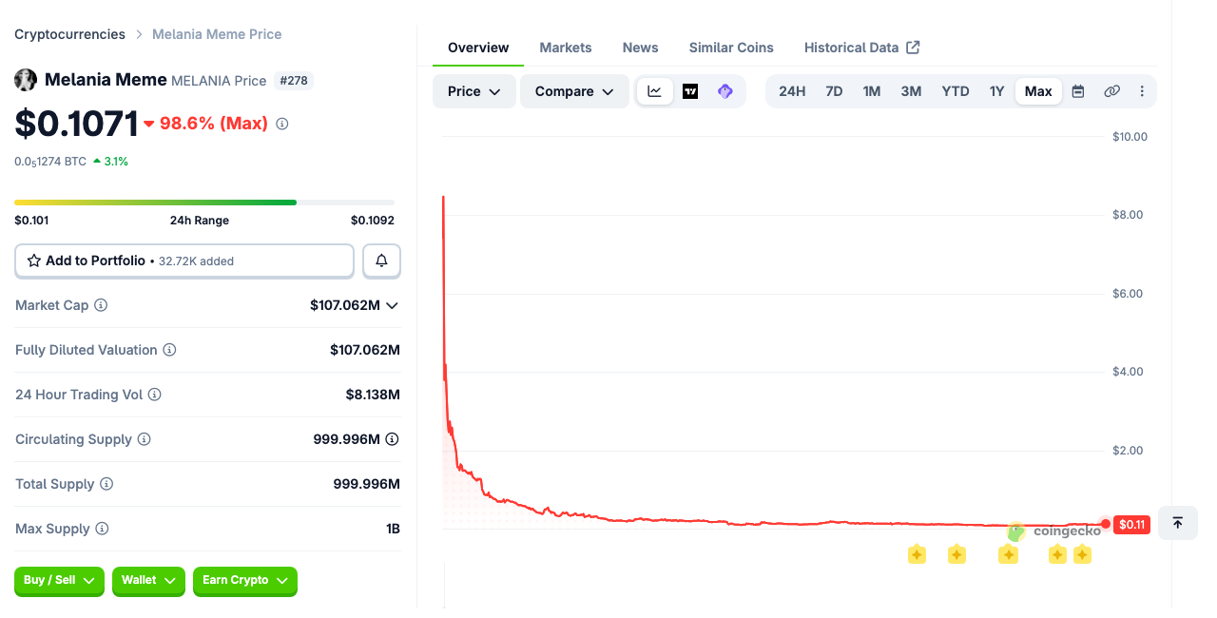
Task: Switch to the Markets tab
Action: (x=566, y=48)
